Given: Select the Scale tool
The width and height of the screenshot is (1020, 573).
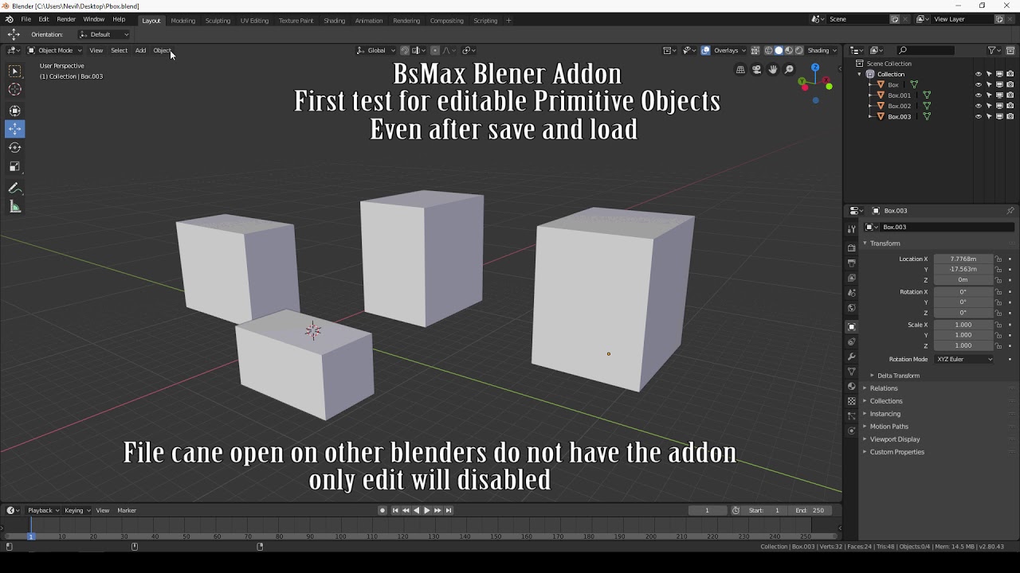Looking at the screenshot, I should 15,166.
